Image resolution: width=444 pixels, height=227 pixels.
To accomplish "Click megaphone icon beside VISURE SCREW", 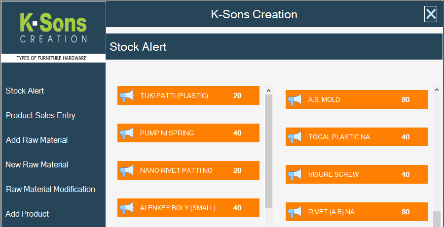I will [295, 174].
